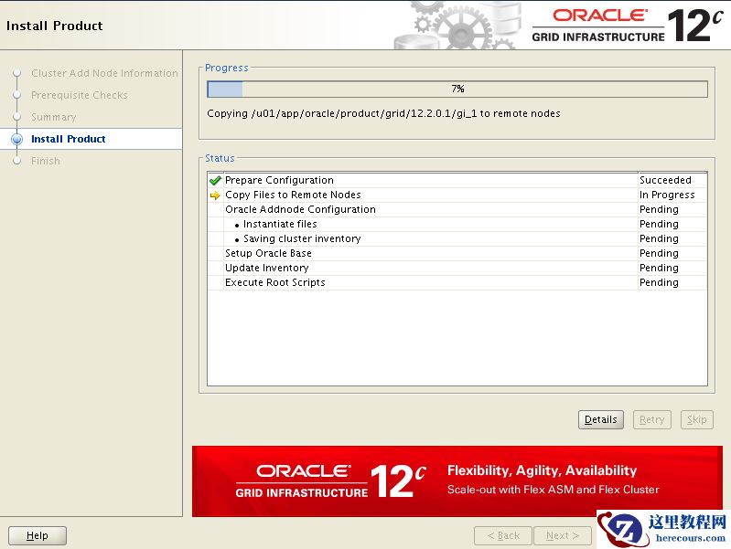Click the 7% progress bar
This screenshot has width=731, height=549.
tap(457, 89)
